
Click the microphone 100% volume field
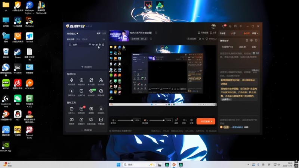coord(137,120)
